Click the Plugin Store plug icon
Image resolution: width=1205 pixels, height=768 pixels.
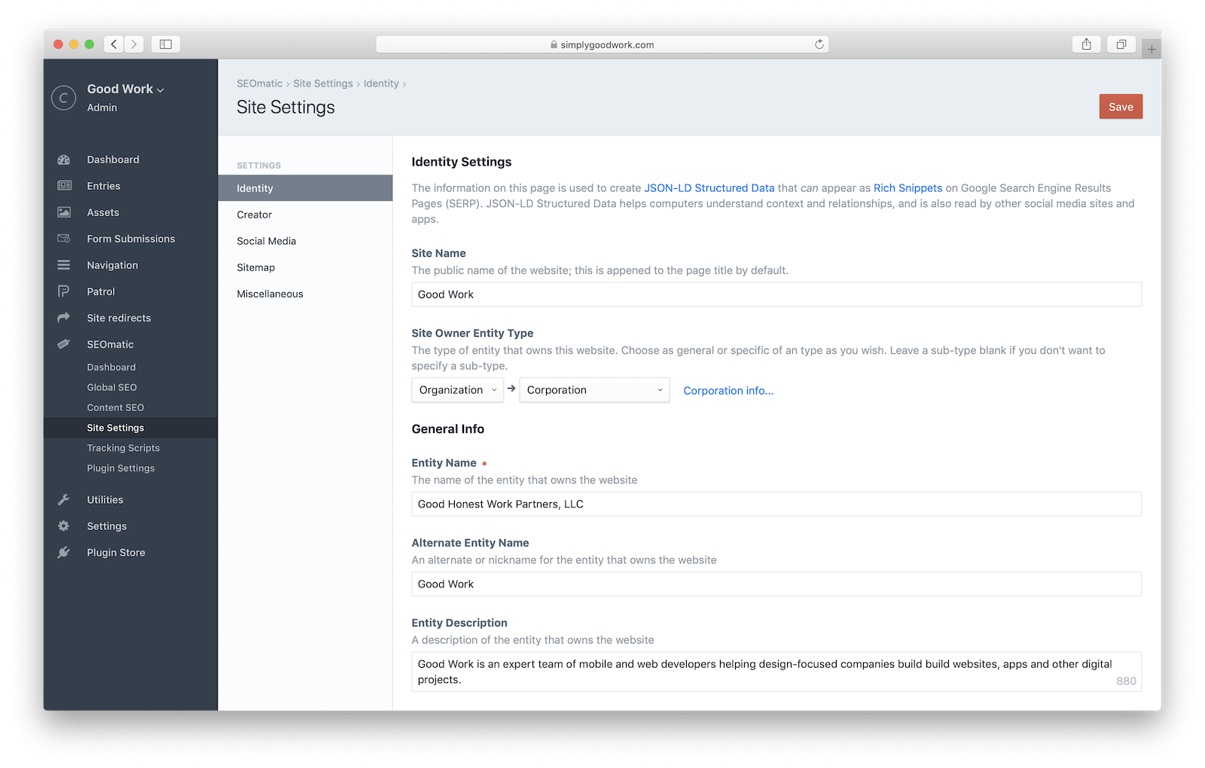click(64, 553)
